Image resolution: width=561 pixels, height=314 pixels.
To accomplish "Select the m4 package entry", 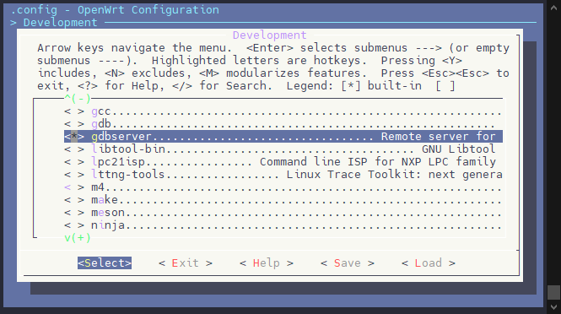I will [283, 187].
